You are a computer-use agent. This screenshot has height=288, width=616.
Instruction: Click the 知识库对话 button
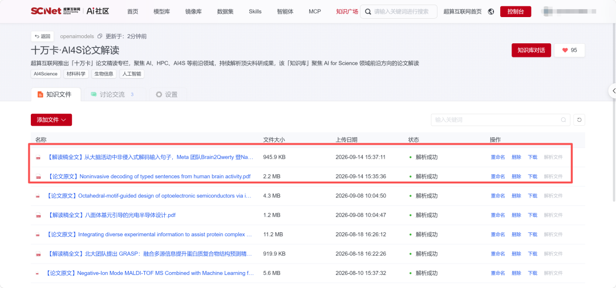pyautogui.click(x=531, y=50)
